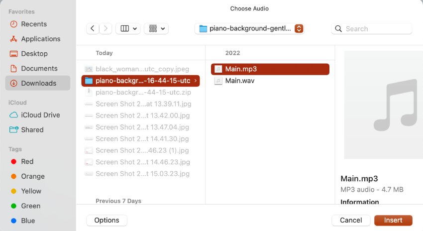Go to Desktop in the sidebar
Screen dimensions: 423x231
tap(34, 53)
